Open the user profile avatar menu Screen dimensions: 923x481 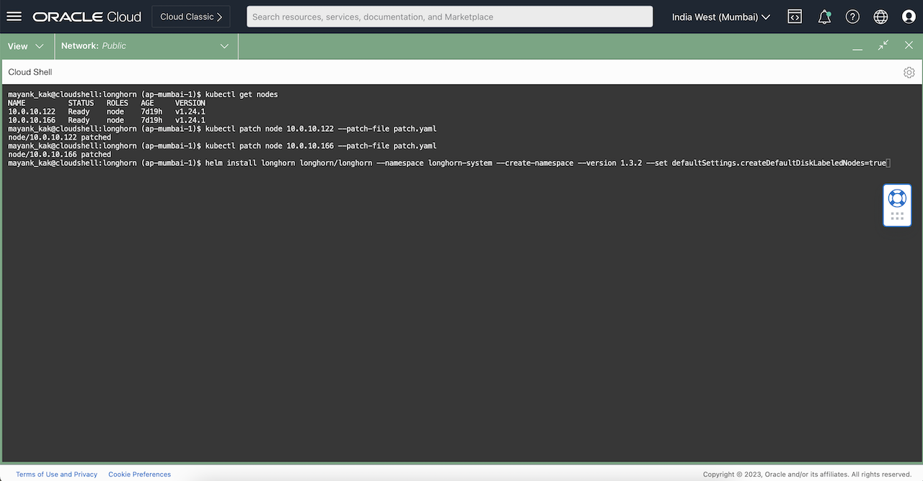click(x=909, y=17)
